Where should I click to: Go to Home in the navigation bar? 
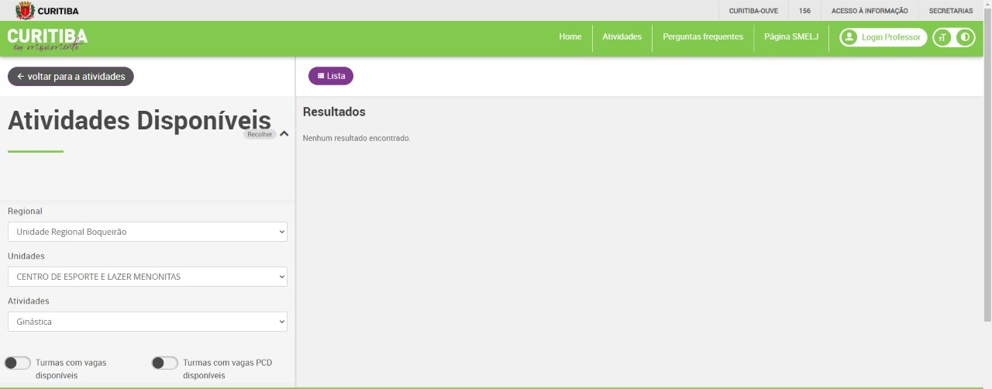point(570,37)
